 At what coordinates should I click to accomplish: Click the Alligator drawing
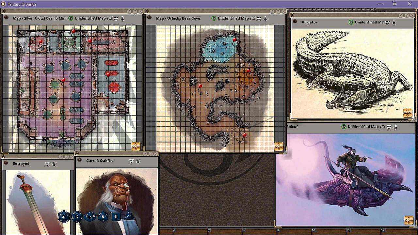click(352, 74)
